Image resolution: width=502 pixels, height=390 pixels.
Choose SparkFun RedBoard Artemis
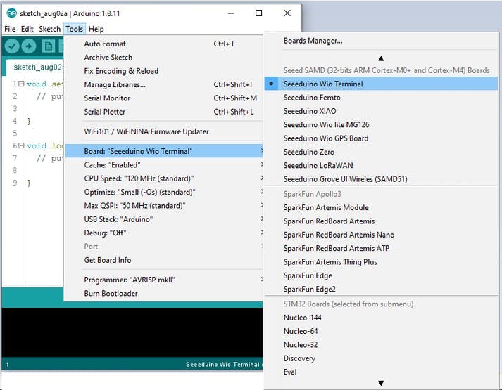click(x=381, y=221)
